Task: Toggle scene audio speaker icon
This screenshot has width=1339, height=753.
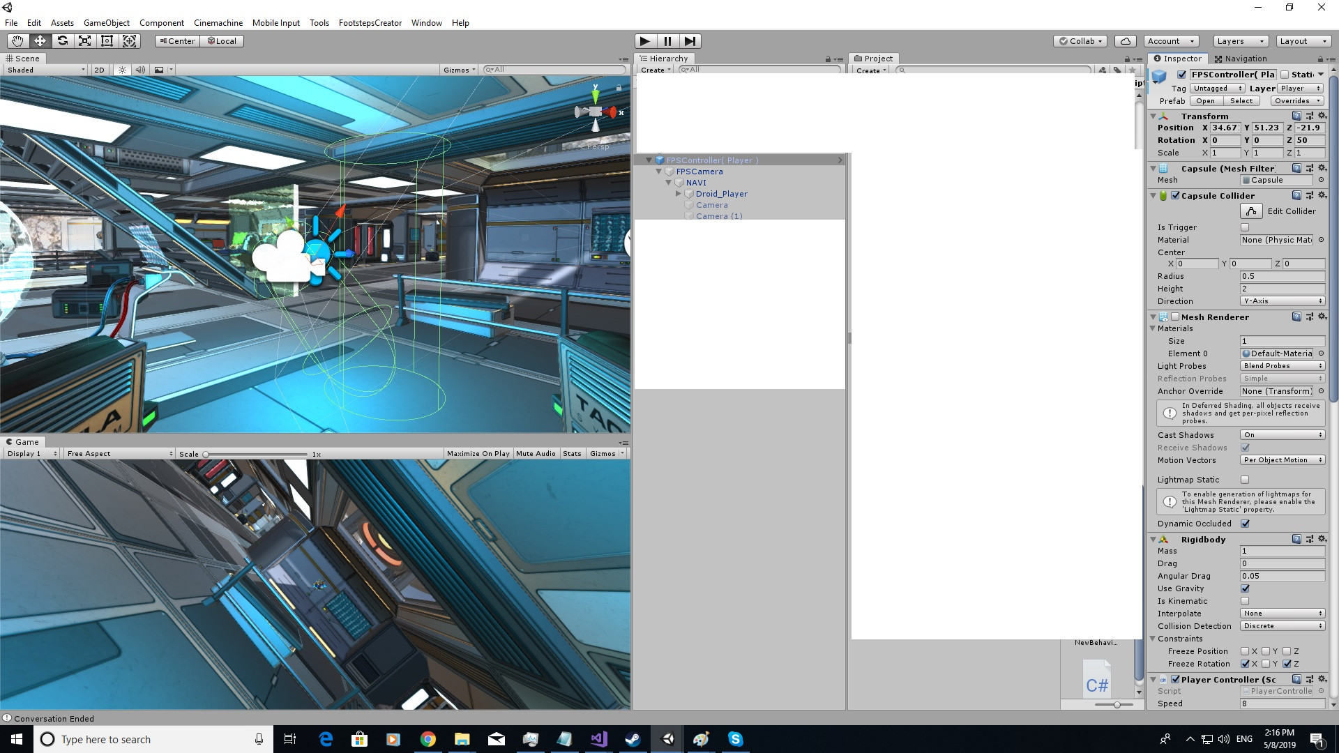Action: 140,70
